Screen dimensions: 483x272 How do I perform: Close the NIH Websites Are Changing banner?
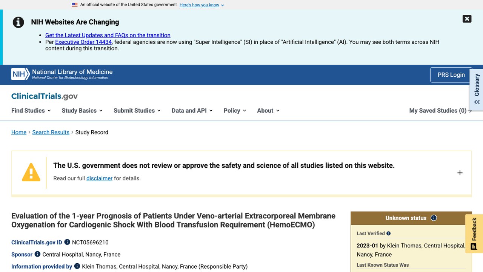point(467,19)
